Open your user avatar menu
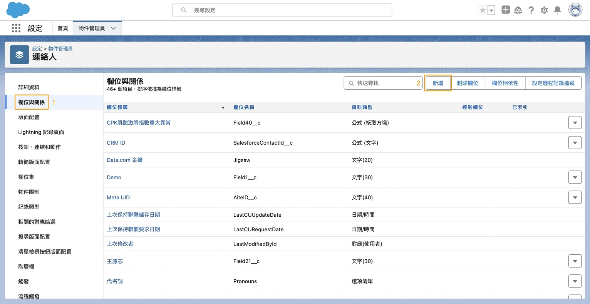 point(575,10)
